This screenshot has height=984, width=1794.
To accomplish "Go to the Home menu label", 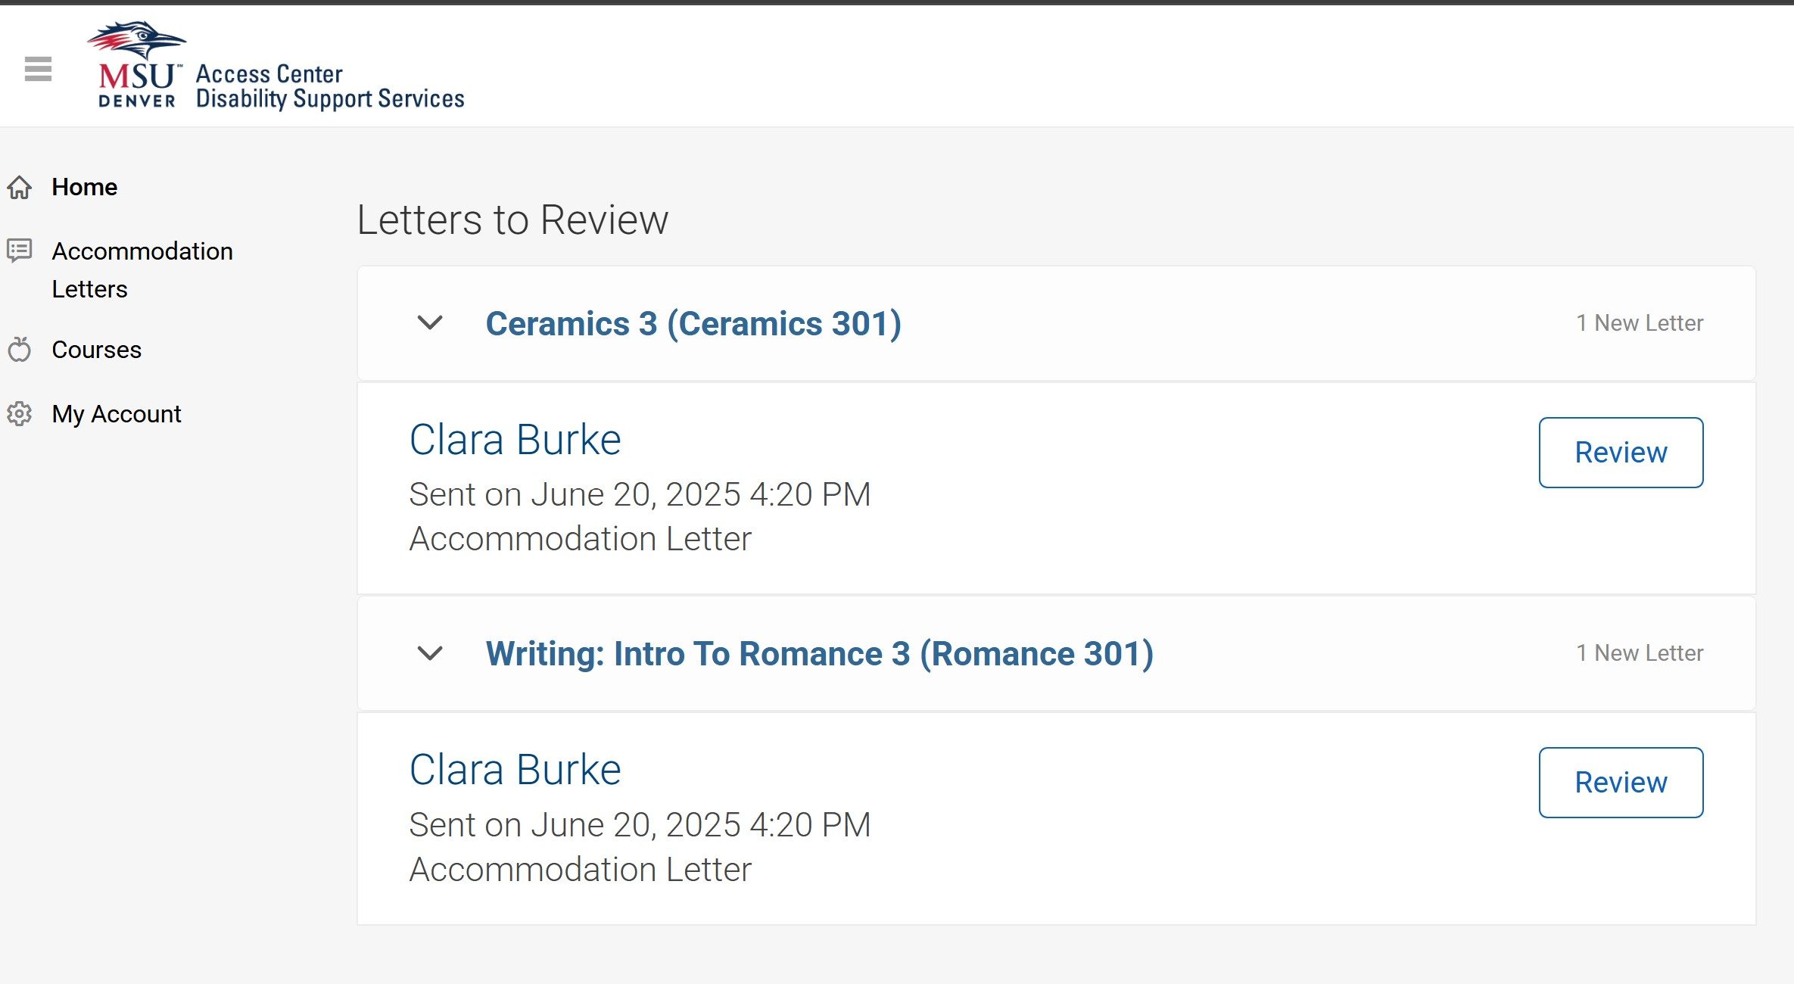I will [84, 187].
